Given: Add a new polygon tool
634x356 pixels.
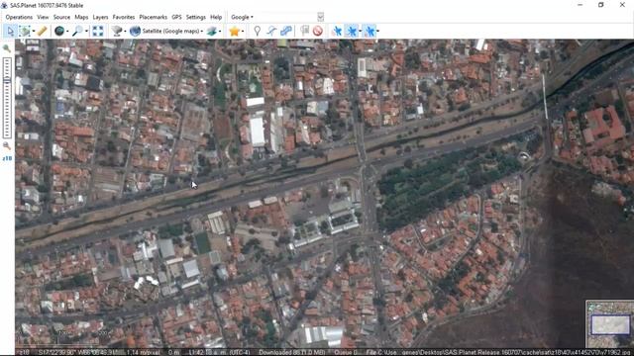Looking at the screenshot, I should pos(286,31).
